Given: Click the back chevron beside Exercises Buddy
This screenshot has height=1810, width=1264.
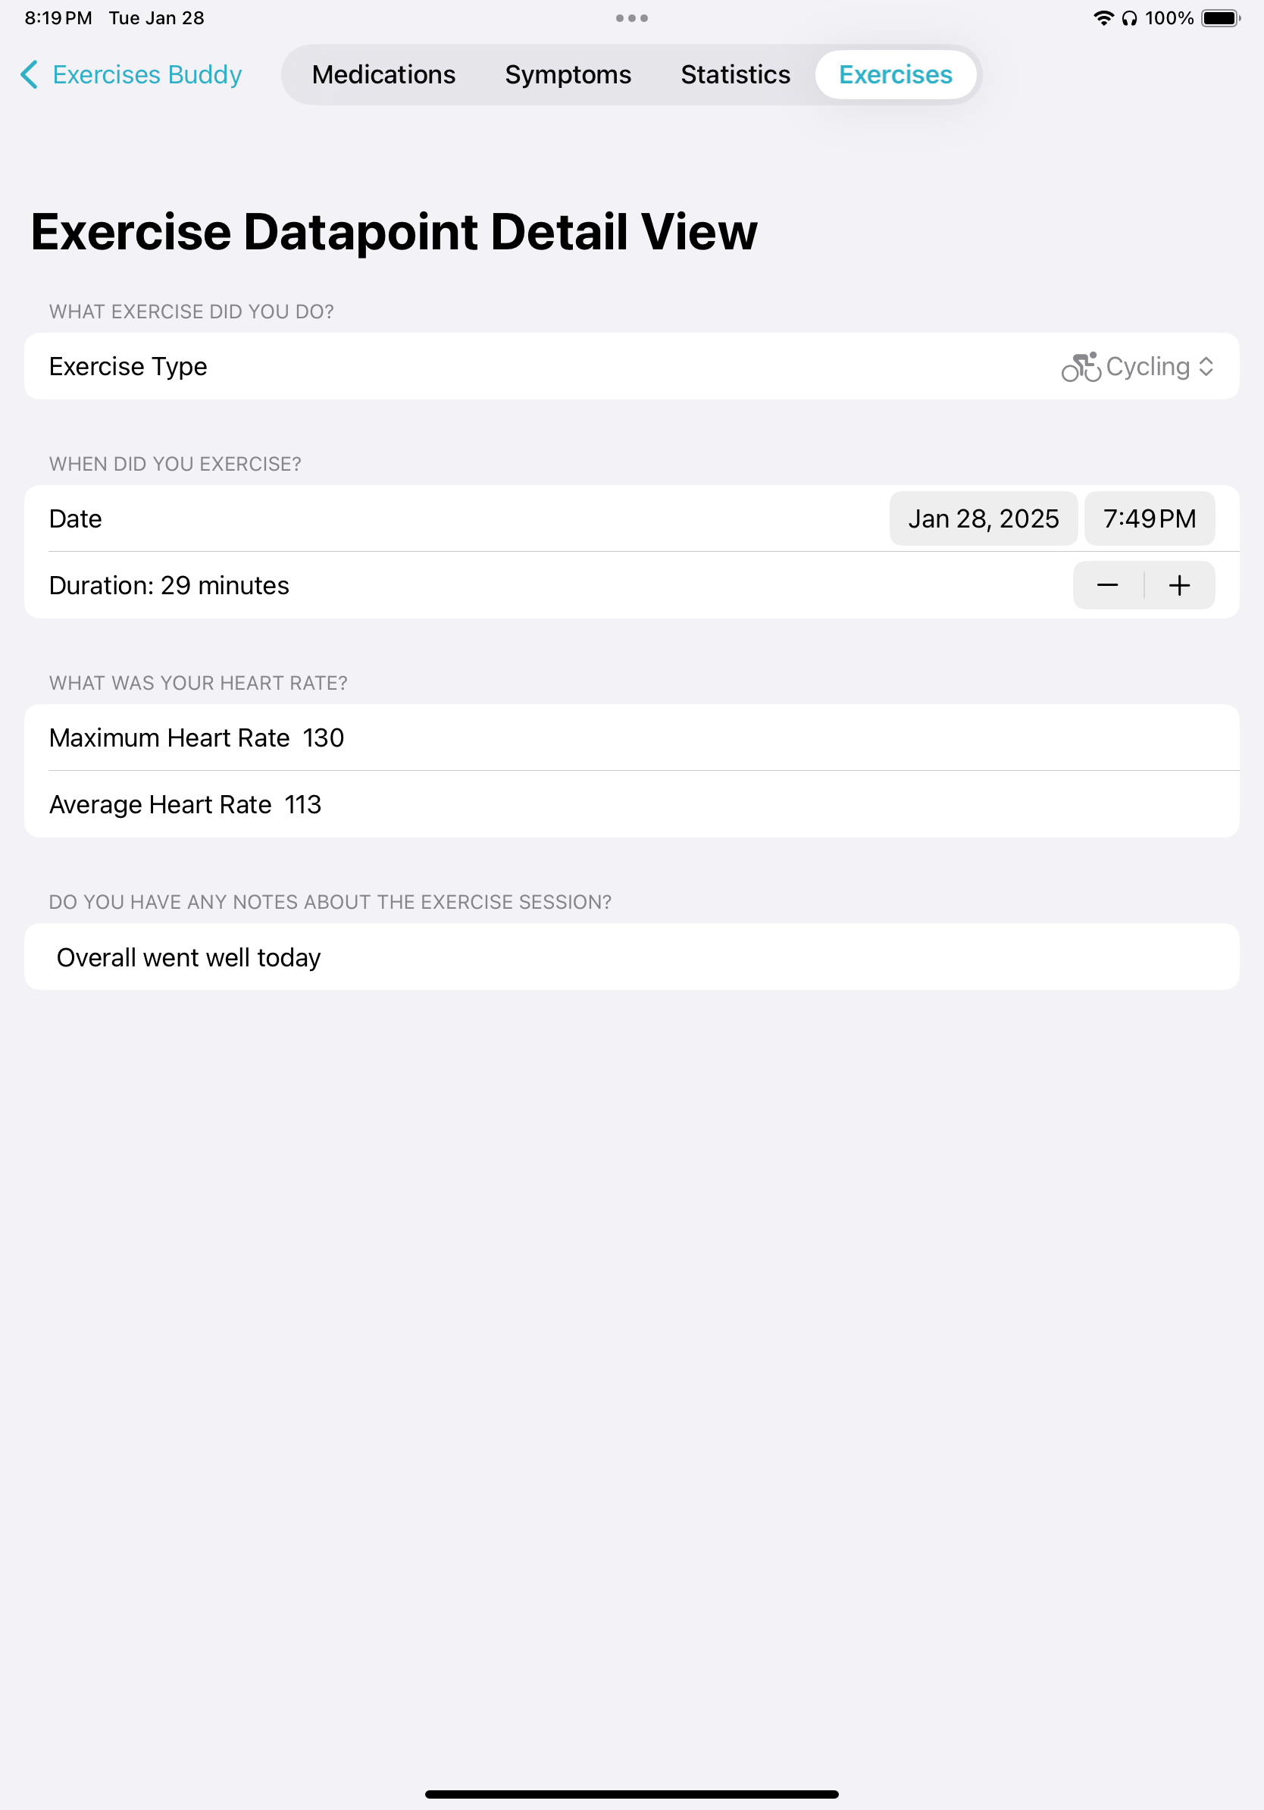Looking at the screenshot, I should coord(29,75).
